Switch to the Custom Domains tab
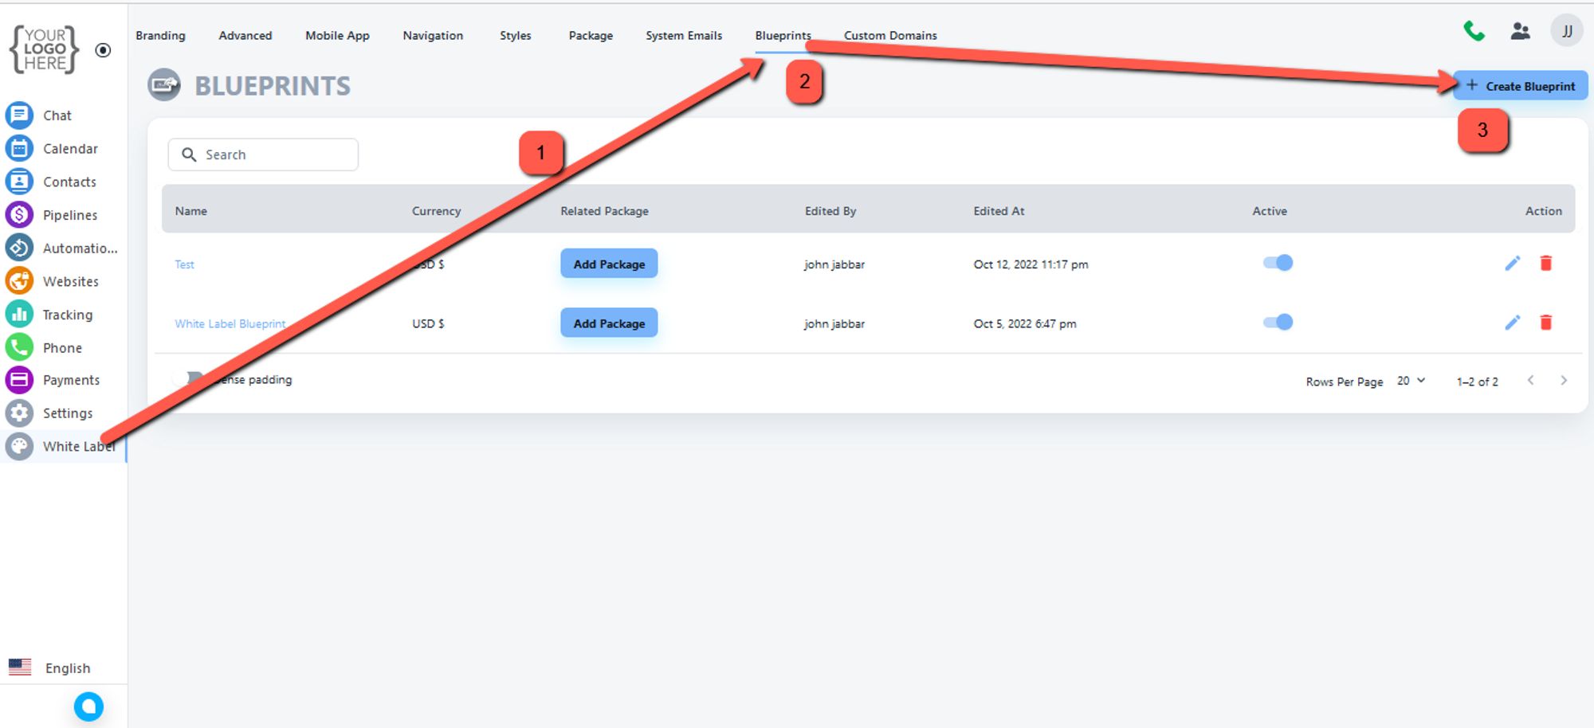The width and height of the screenshot is (1594, 728). (x=889, y=36)
